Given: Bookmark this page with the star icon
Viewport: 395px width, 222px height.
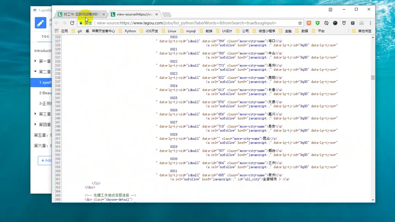Looking at the screenshot, I should point(300,23).
